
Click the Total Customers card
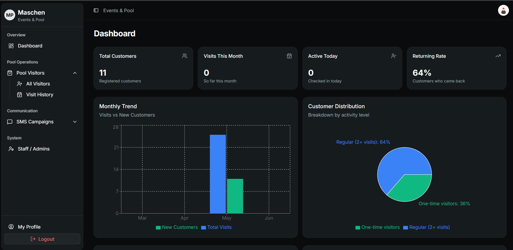pyautogui.click(x=143, y=68)
